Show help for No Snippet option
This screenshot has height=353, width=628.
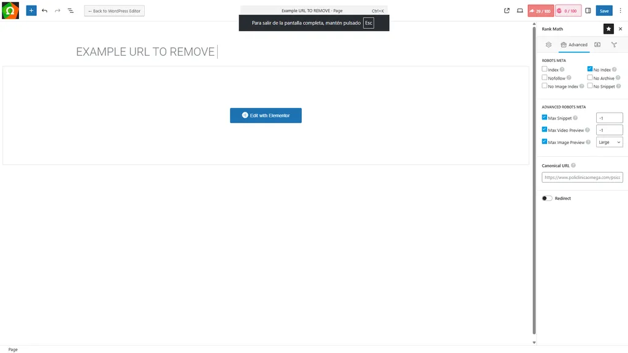point(618,86)
